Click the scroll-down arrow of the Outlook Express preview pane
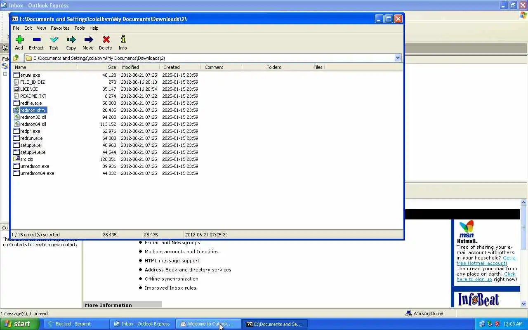The height and width of the screenshot is (330, 528). [524, 304]
